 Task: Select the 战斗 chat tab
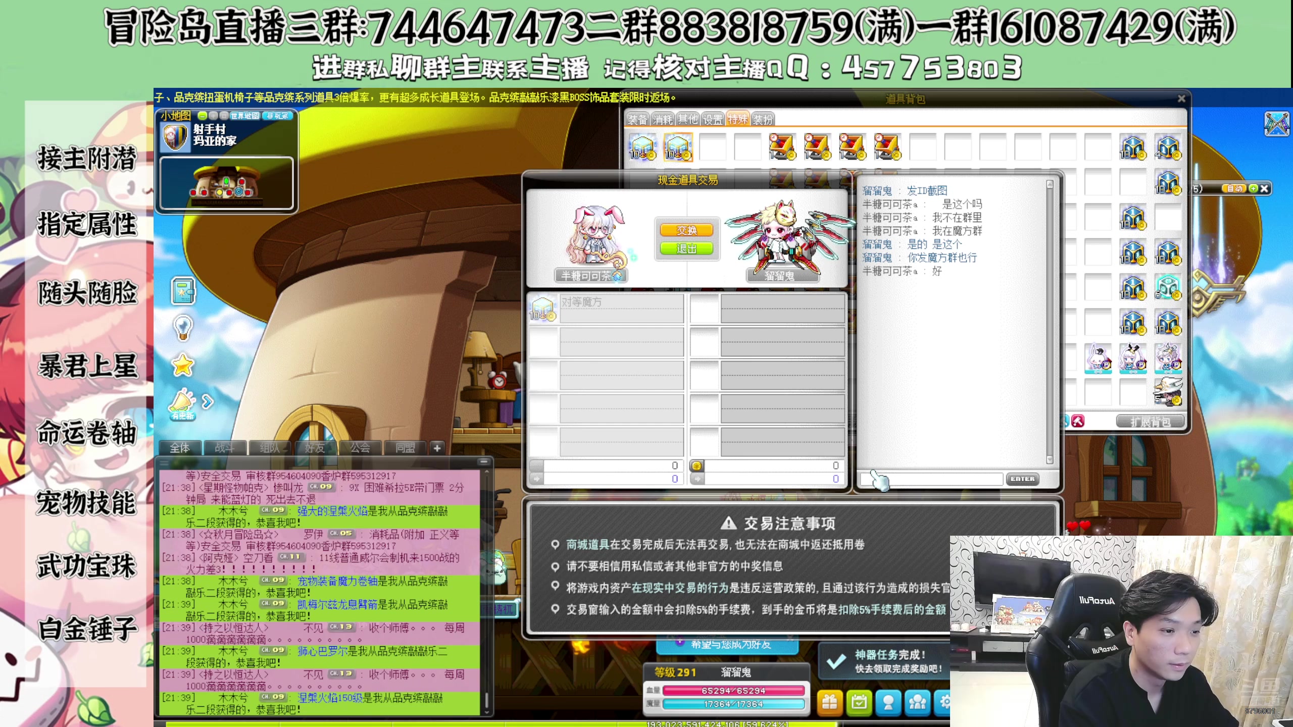pyautogui.click(x=225, y=448)
